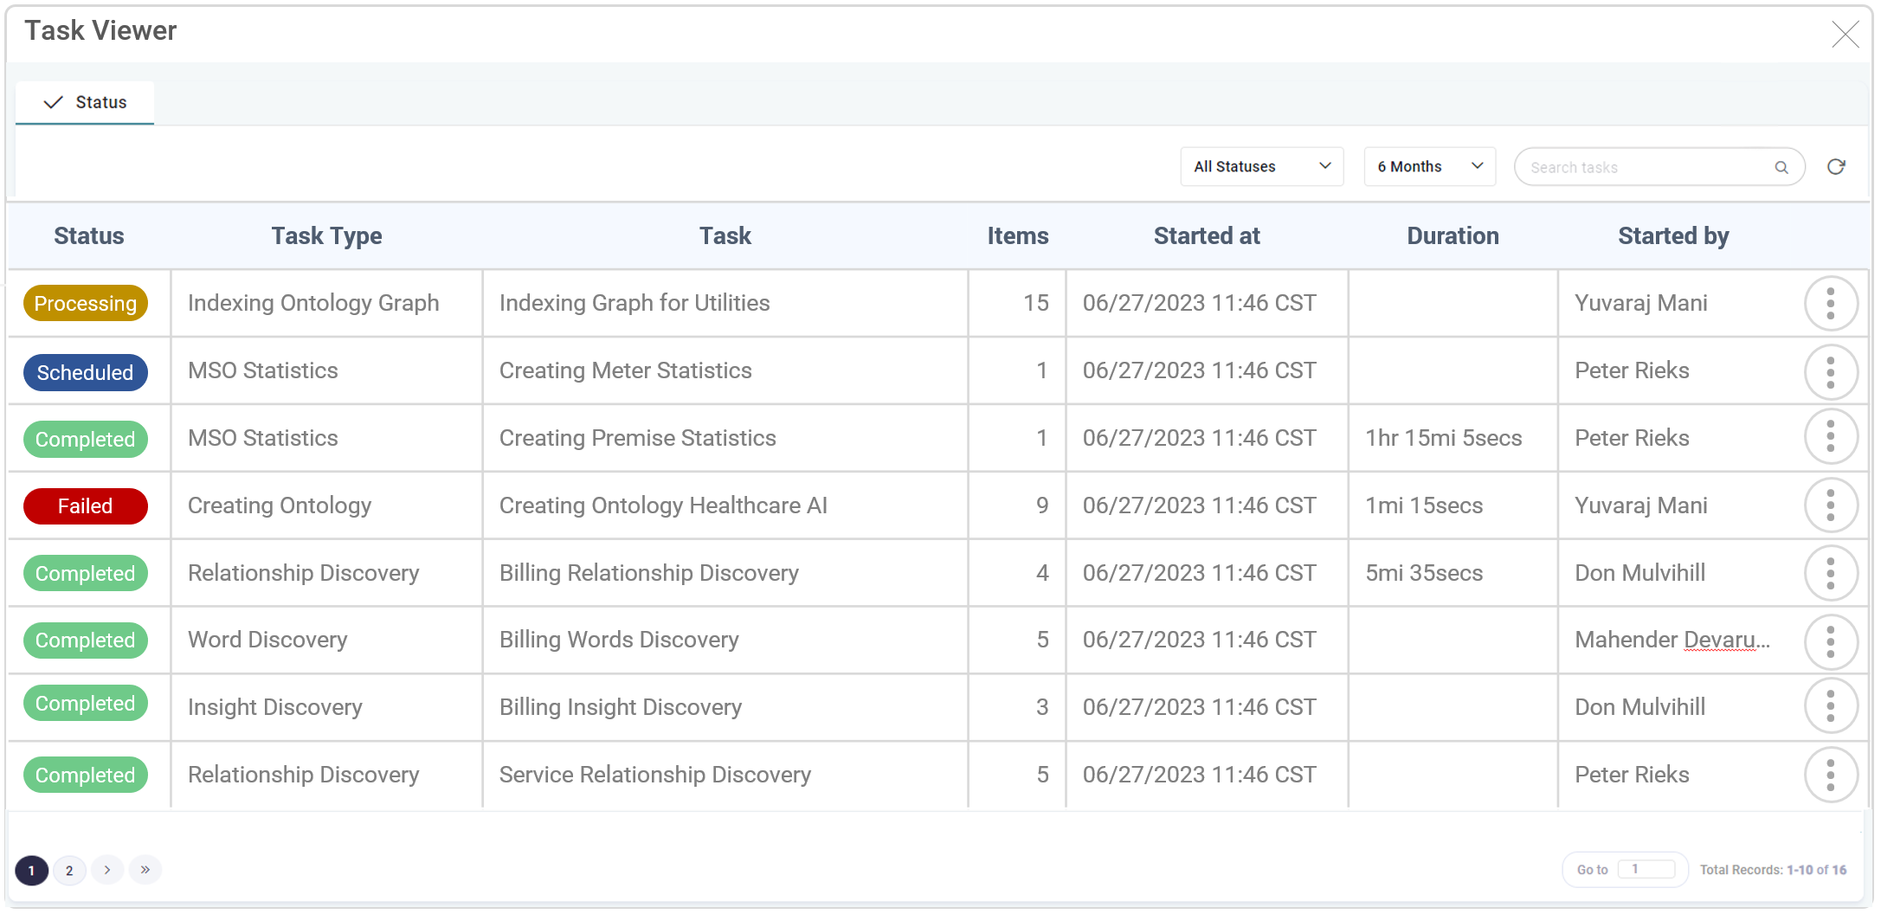1881x914 pixels.
Task: Click the magnifier icon in Search tasks
Action: click(1781, 168)
